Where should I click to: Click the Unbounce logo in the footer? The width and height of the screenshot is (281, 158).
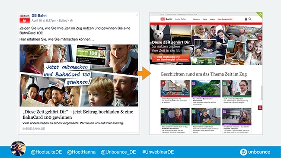(255, 152)
